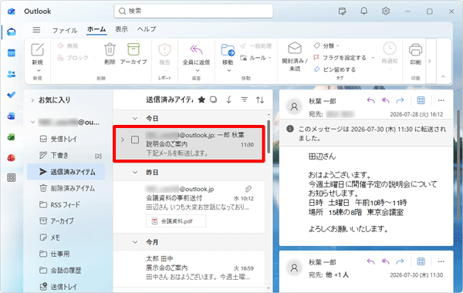Open more actions on 2026-07-28 message

[x=441, y=100]
